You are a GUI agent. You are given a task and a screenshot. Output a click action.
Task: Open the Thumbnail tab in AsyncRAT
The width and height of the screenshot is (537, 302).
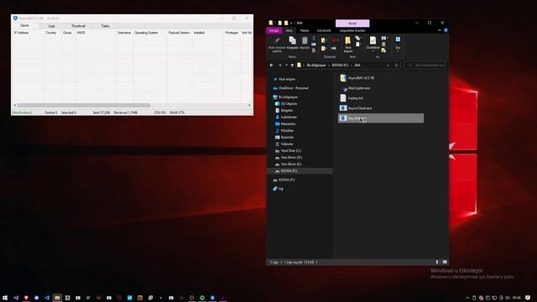(78, 26)
